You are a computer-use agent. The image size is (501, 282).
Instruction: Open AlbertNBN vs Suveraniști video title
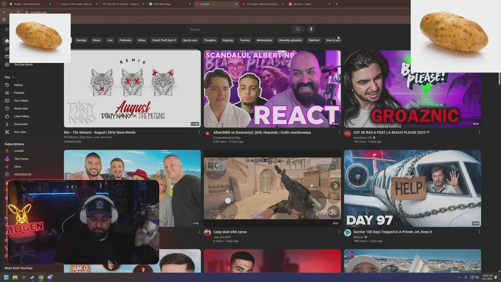pyautogui.click(x=262, y=132)
